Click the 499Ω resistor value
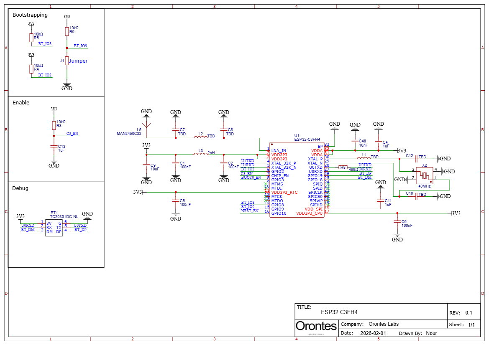Screen dimensions: 489x345 click(353, 170)
